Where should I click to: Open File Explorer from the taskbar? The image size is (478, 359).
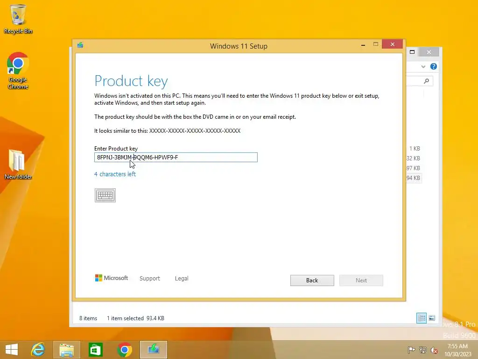[x=66, y=350]
